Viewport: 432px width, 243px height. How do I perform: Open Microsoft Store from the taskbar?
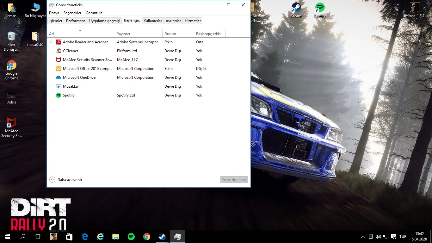point(69,237)
